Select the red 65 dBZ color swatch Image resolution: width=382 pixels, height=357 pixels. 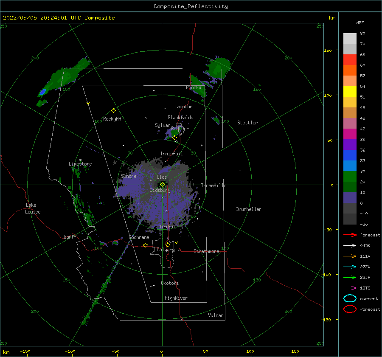coord(350,60)
